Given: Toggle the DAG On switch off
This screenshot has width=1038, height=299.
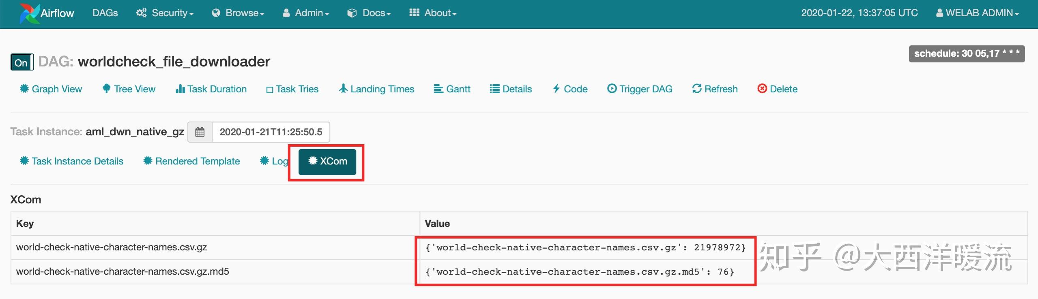Looking at the screenshot, I should point(22,62).
